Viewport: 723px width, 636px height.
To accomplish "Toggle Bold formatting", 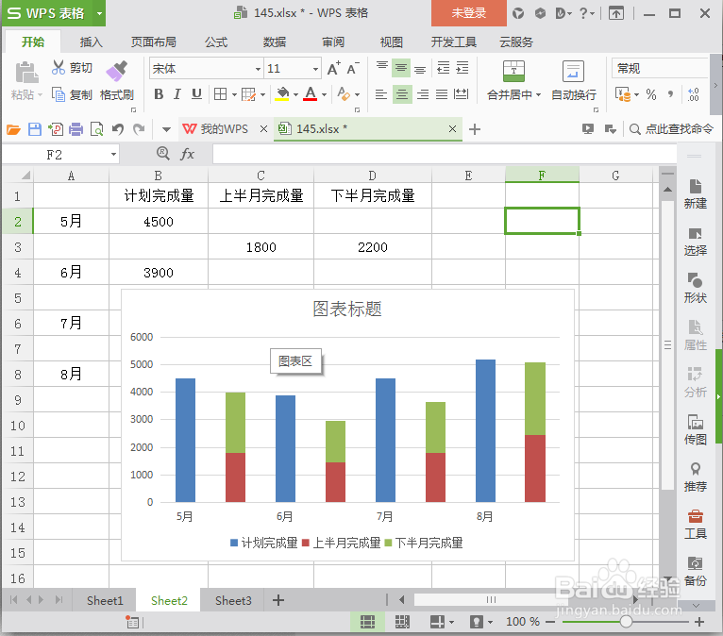I will pos(159,94).
